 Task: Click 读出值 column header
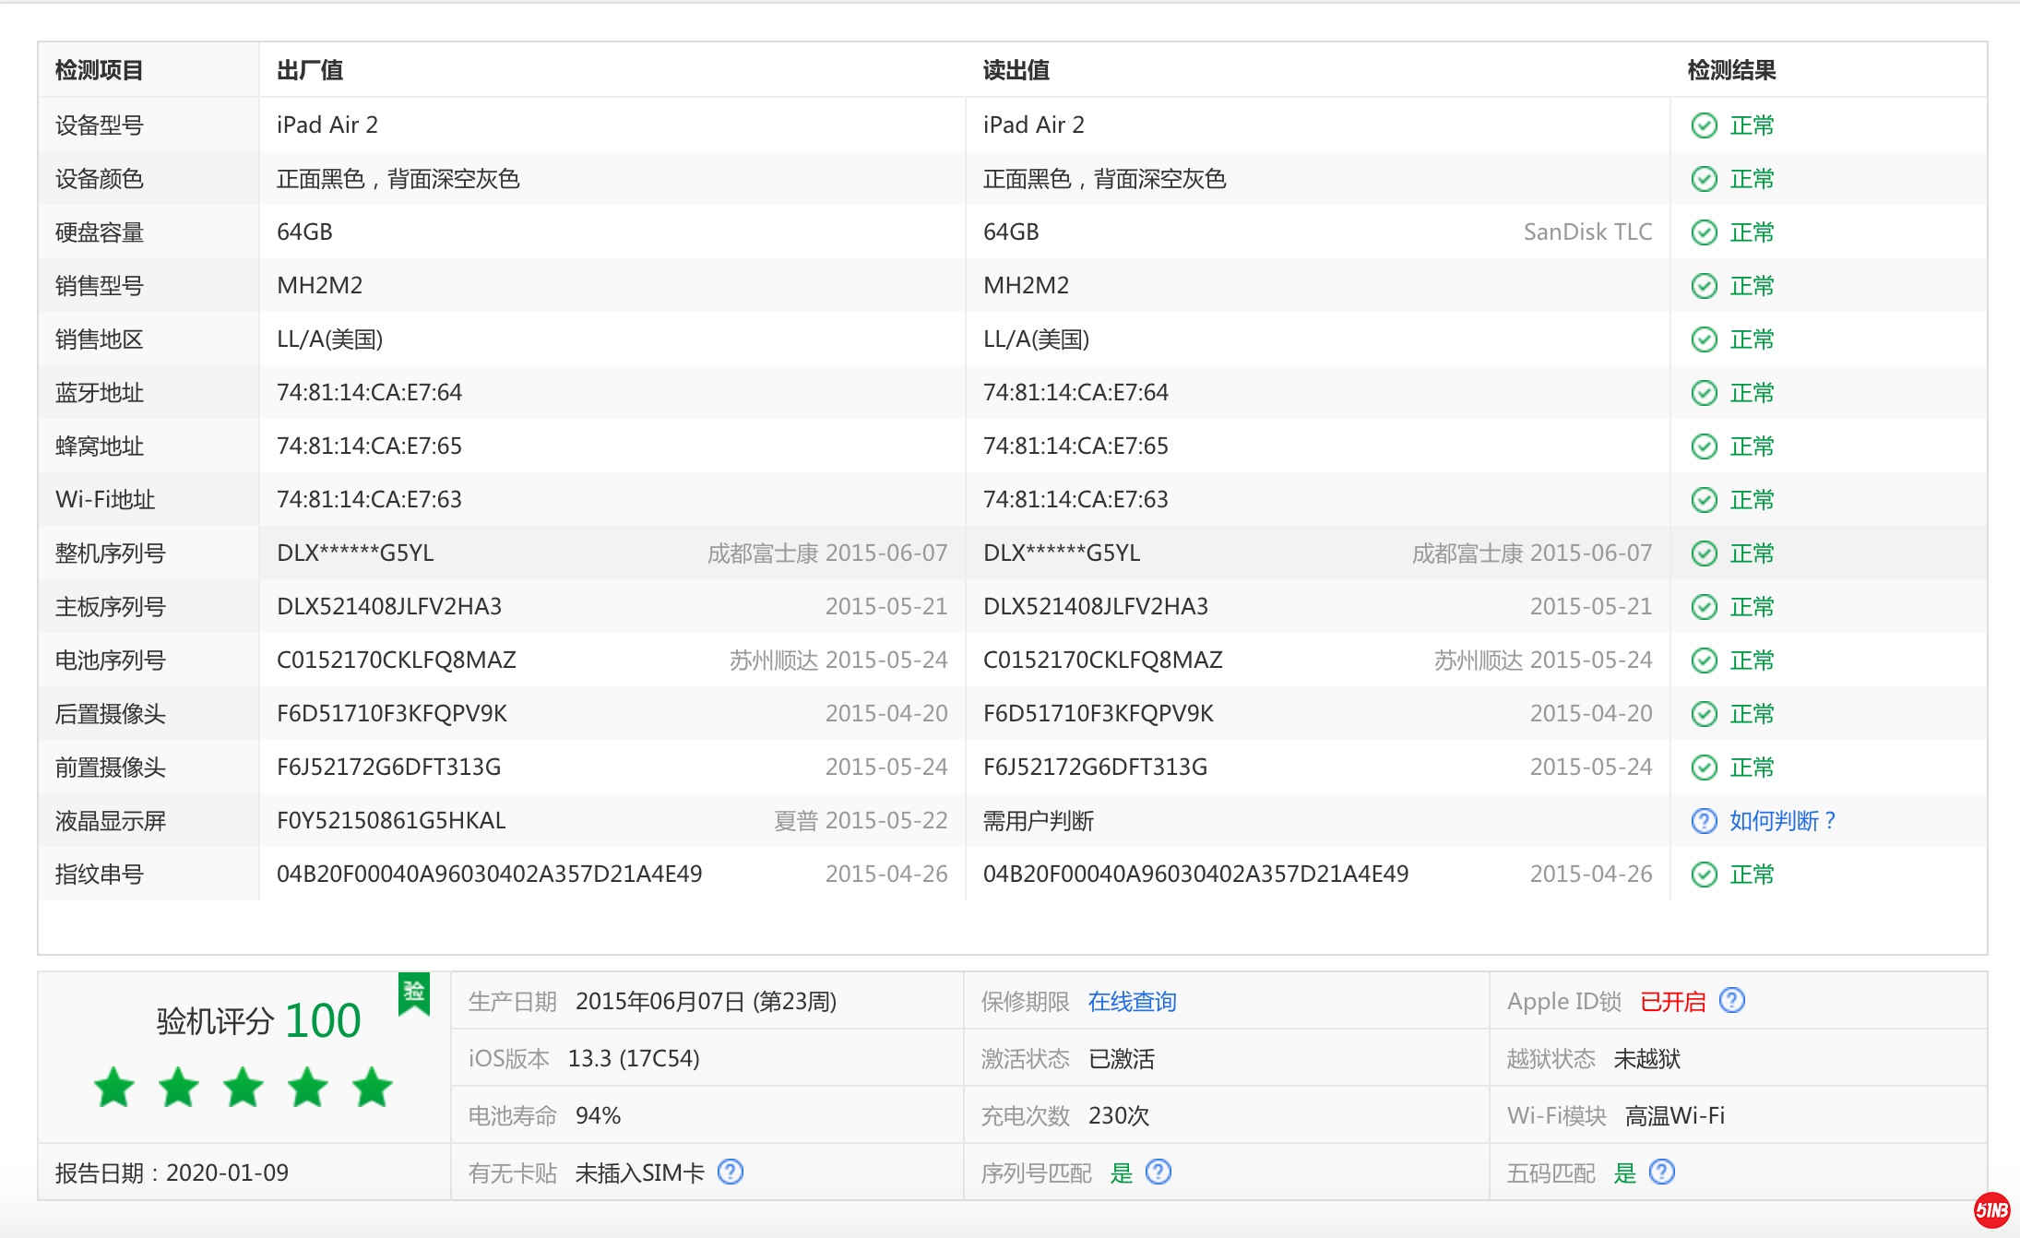[1016, 70]
